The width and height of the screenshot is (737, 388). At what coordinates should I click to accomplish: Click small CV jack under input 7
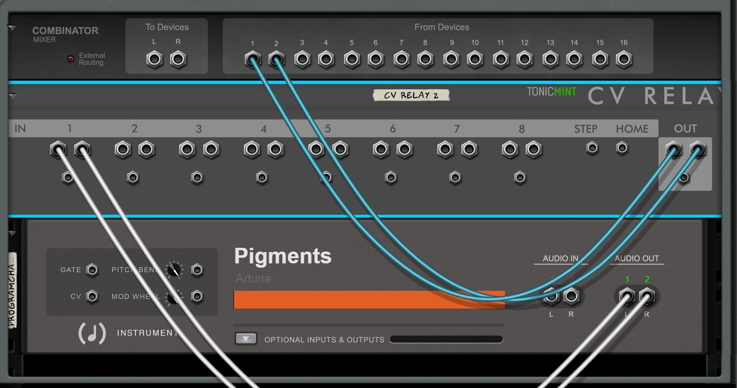[x=455, y=177]
